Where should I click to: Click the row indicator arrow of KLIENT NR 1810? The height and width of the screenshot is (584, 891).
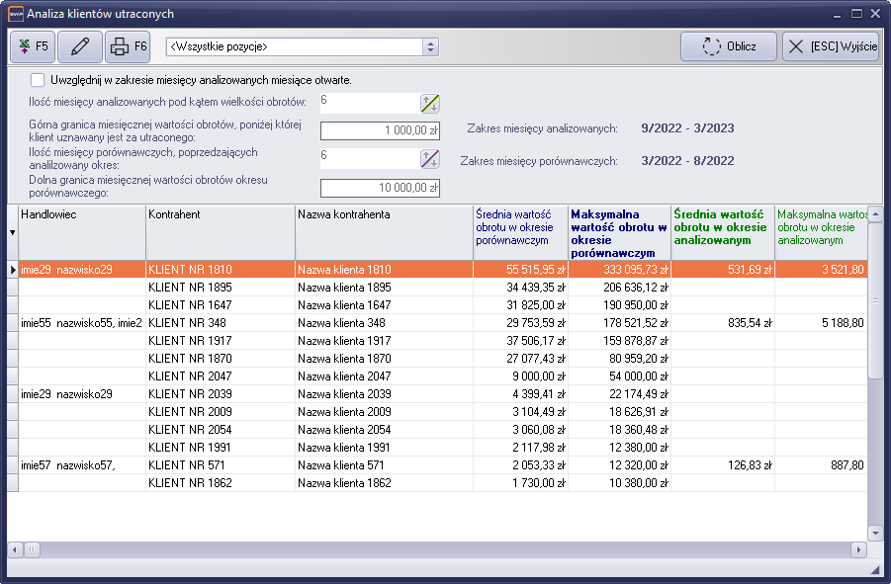[12, 270]
